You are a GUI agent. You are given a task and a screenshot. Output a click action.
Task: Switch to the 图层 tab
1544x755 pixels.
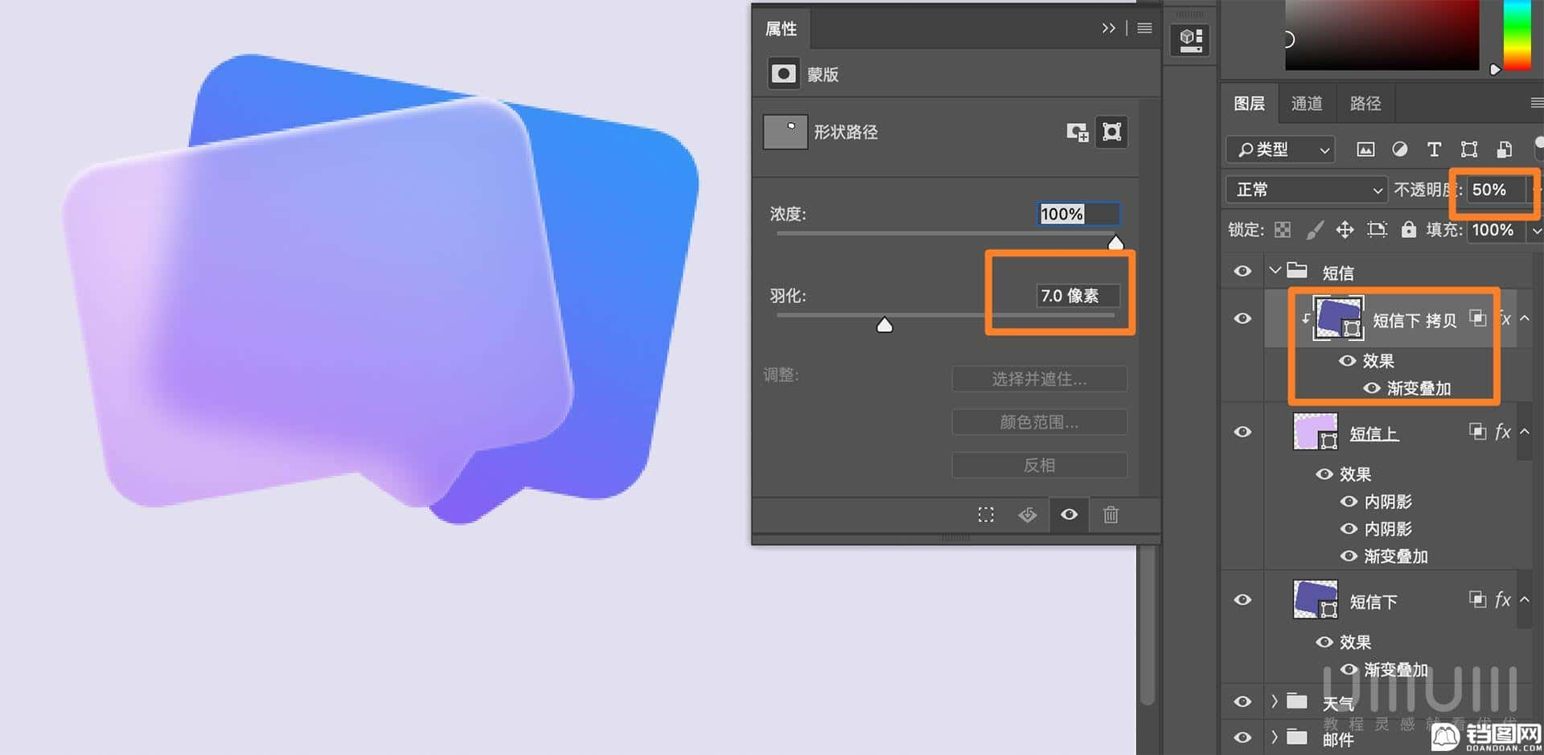1249,104
